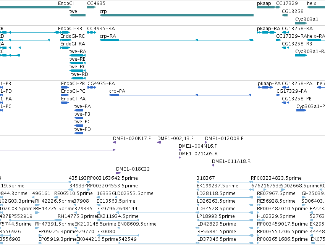Select BAC end DME1-002J13.F
Viewport: 325px width, 245px height.
coord(159,142)
